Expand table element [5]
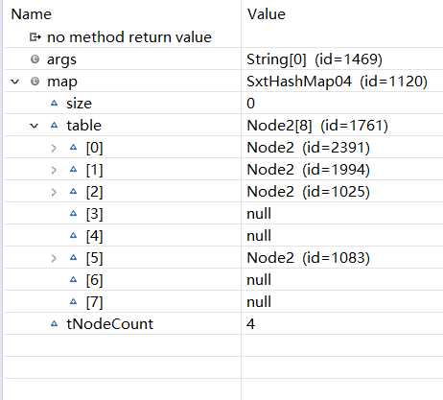Image resolution: width=443 pixels, height=400 pixels. (x=54, y=258)
